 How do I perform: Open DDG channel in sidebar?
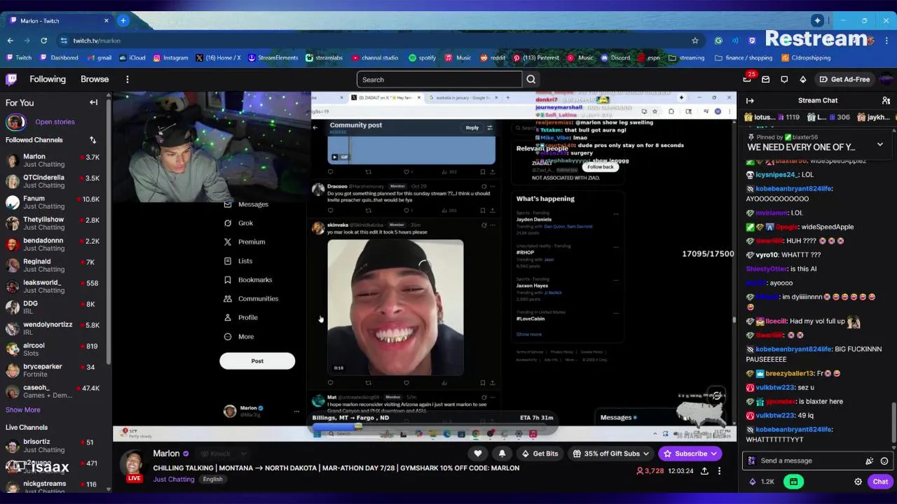55,307
